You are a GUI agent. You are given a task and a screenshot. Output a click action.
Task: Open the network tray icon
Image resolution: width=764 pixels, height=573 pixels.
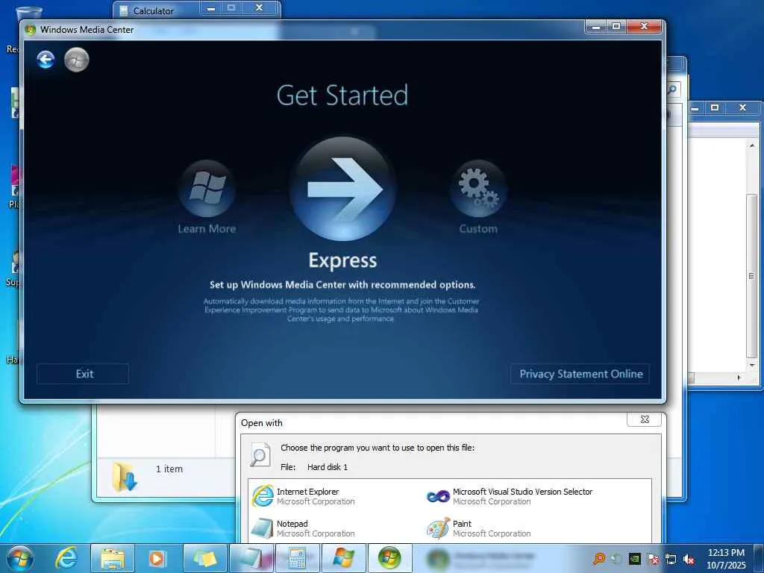tap(671, 559)
